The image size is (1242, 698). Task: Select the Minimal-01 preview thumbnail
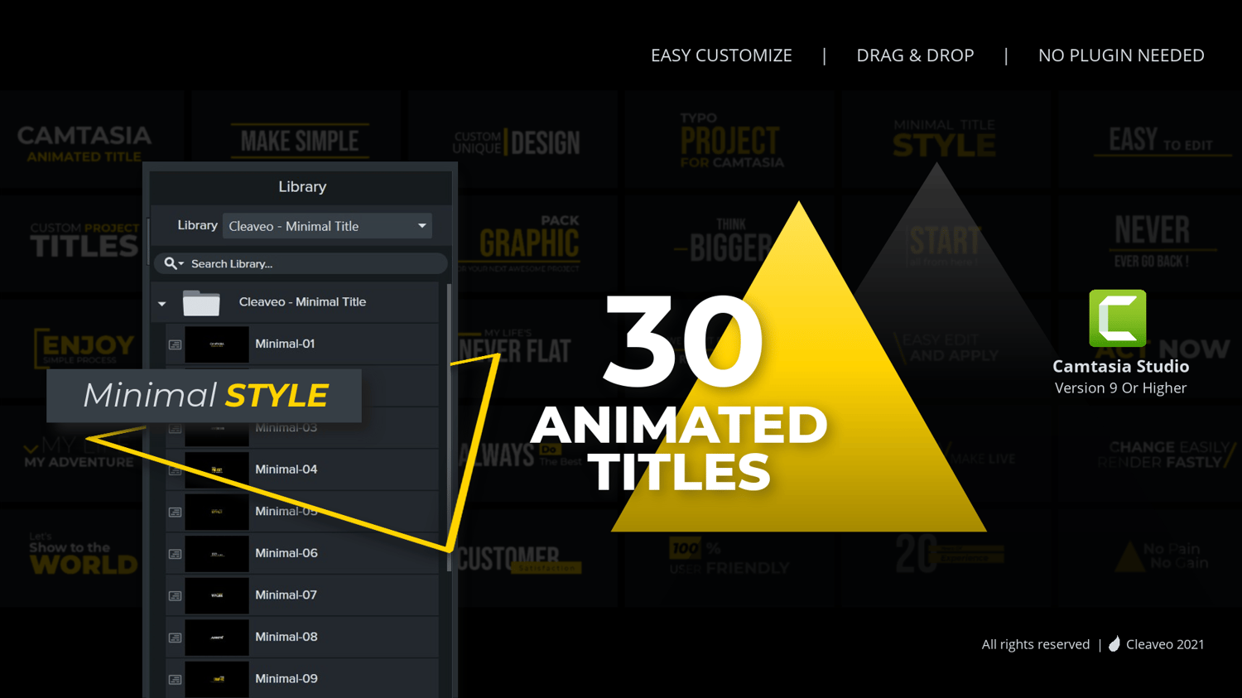(217, 344)
